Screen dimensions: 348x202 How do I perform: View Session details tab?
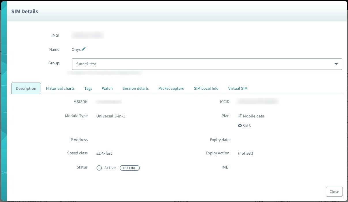click(x=136, y=88)
